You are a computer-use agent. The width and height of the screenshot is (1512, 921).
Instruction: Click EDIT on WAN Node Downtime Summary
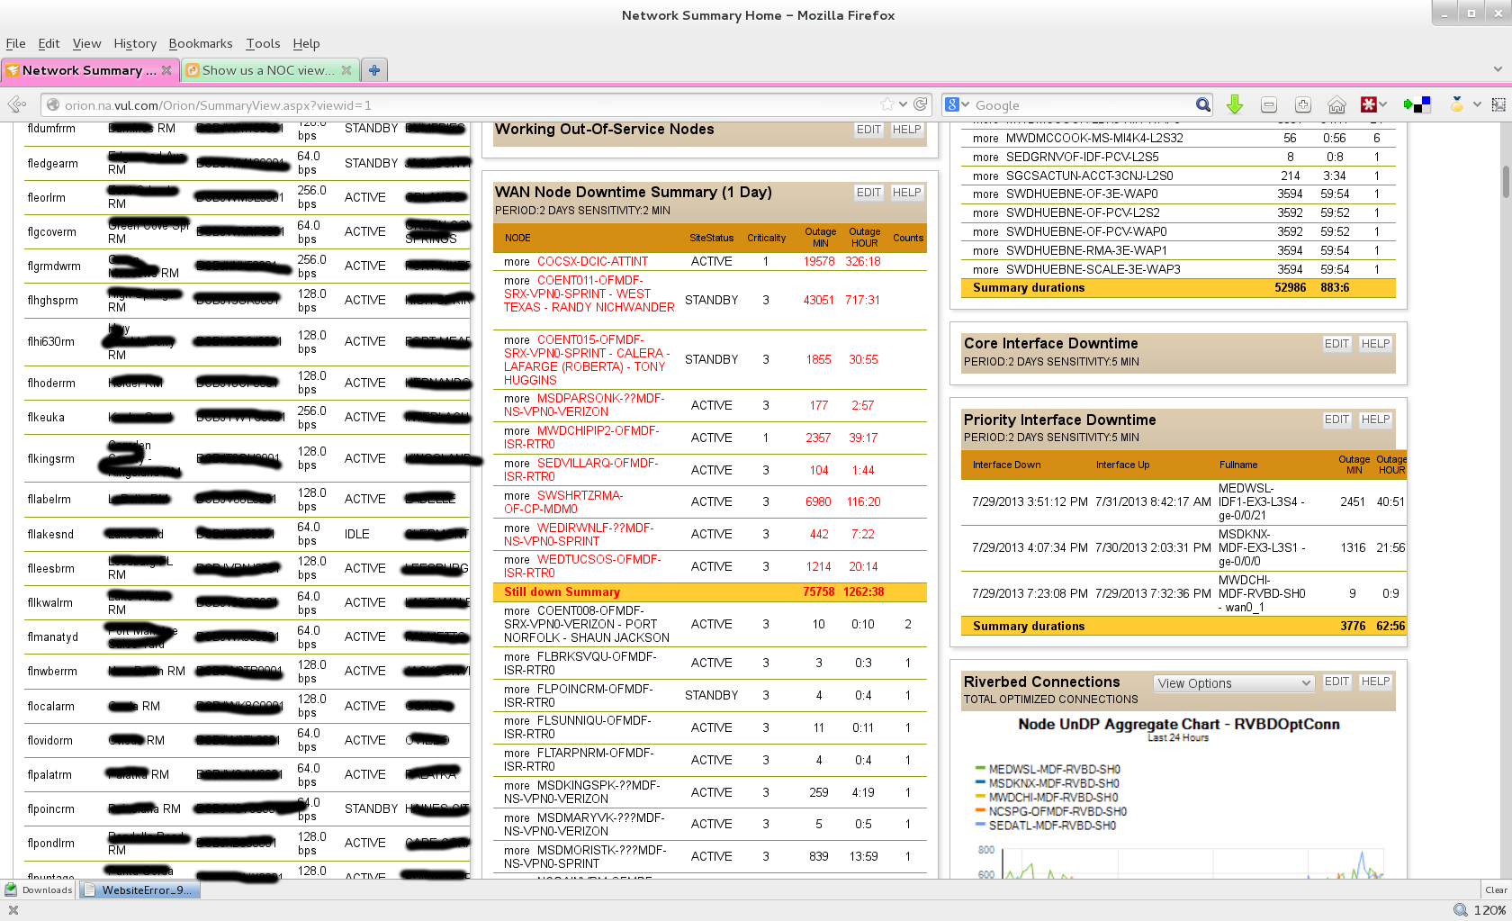point(868,193)
